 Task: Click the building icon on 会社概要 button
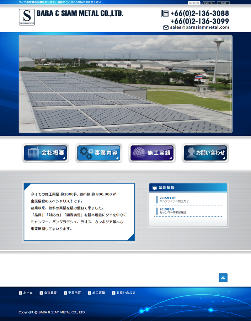click(x=33, y=152)
